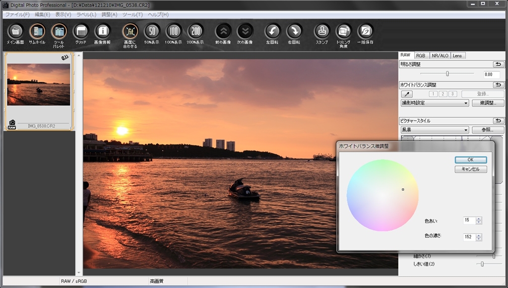508x288 pixels.
Task: Open the 調整(A) menu
Action: point(109,15)
